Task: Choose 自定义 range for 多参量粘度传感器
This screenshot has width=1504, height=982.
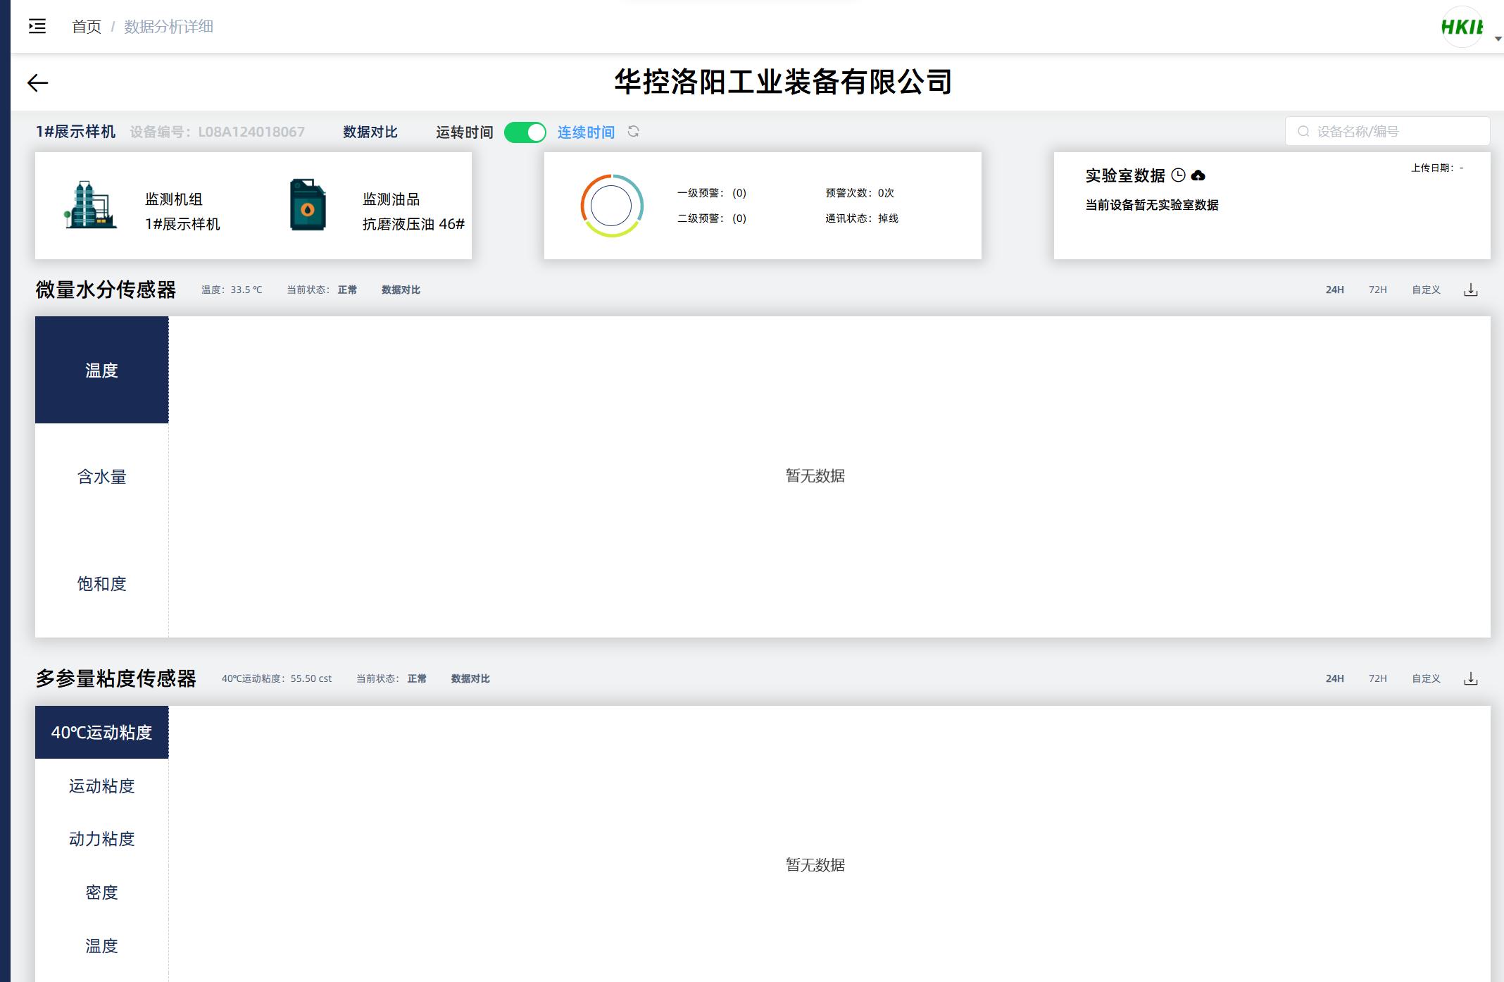Action: 1426,679
